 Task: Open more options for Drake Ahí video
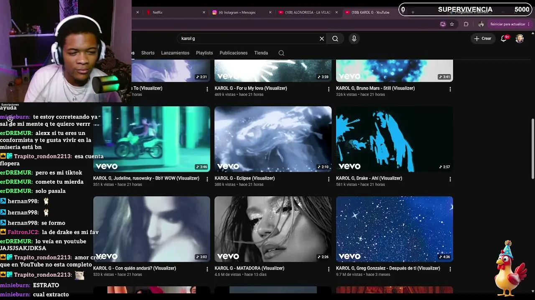pyautogui.click(x=450, y=179)
